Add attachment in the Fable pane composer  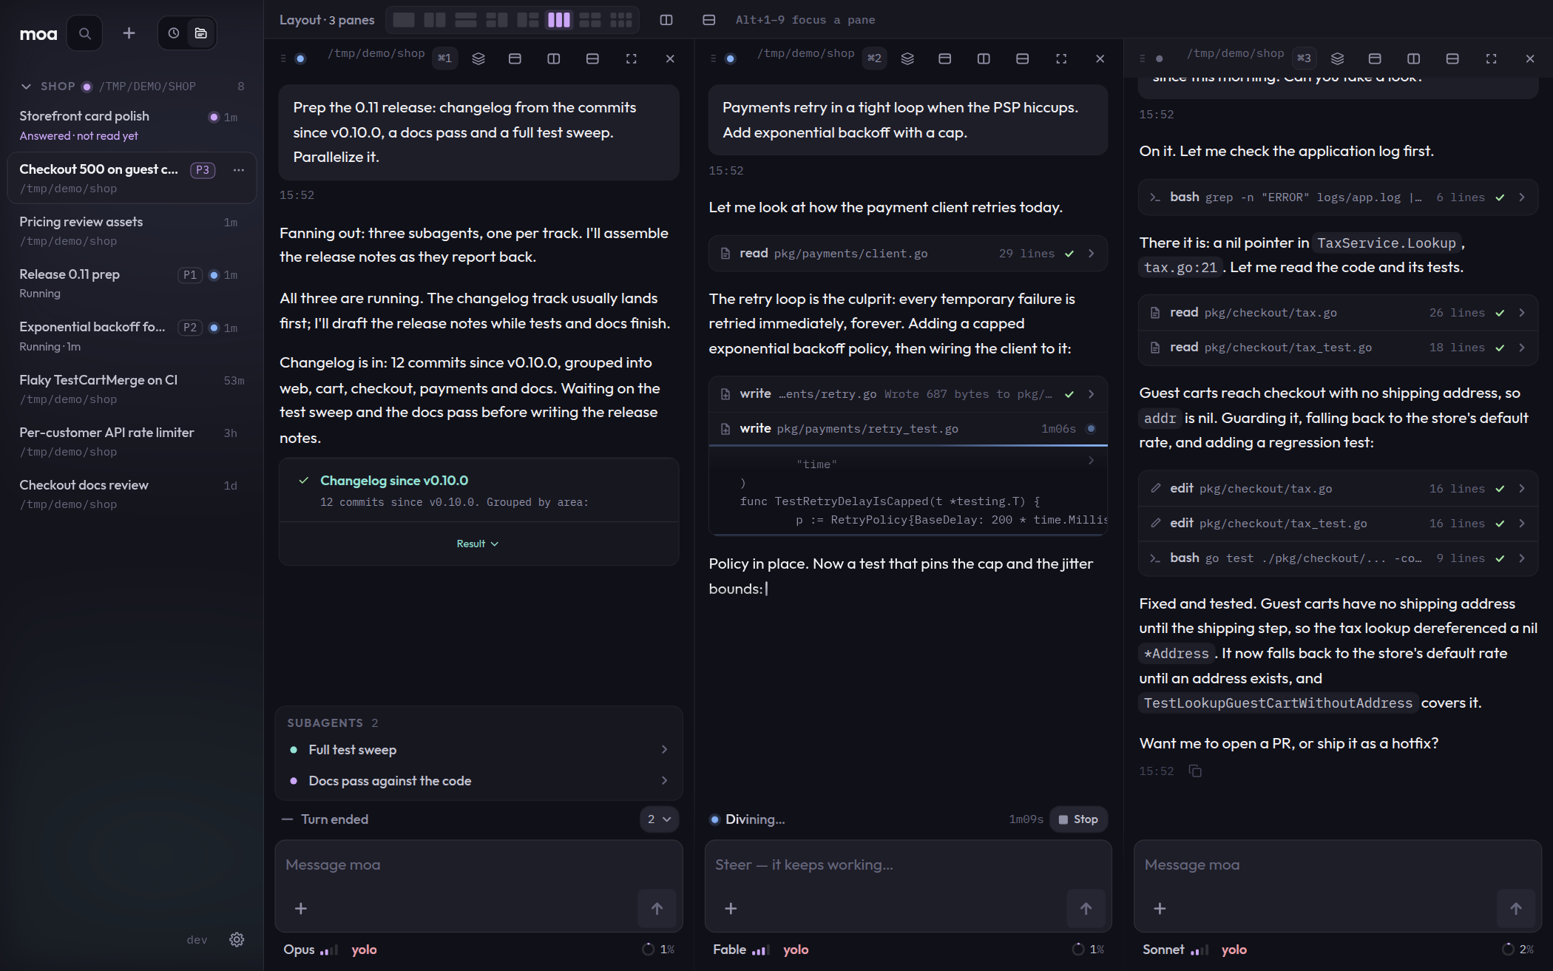731,908
